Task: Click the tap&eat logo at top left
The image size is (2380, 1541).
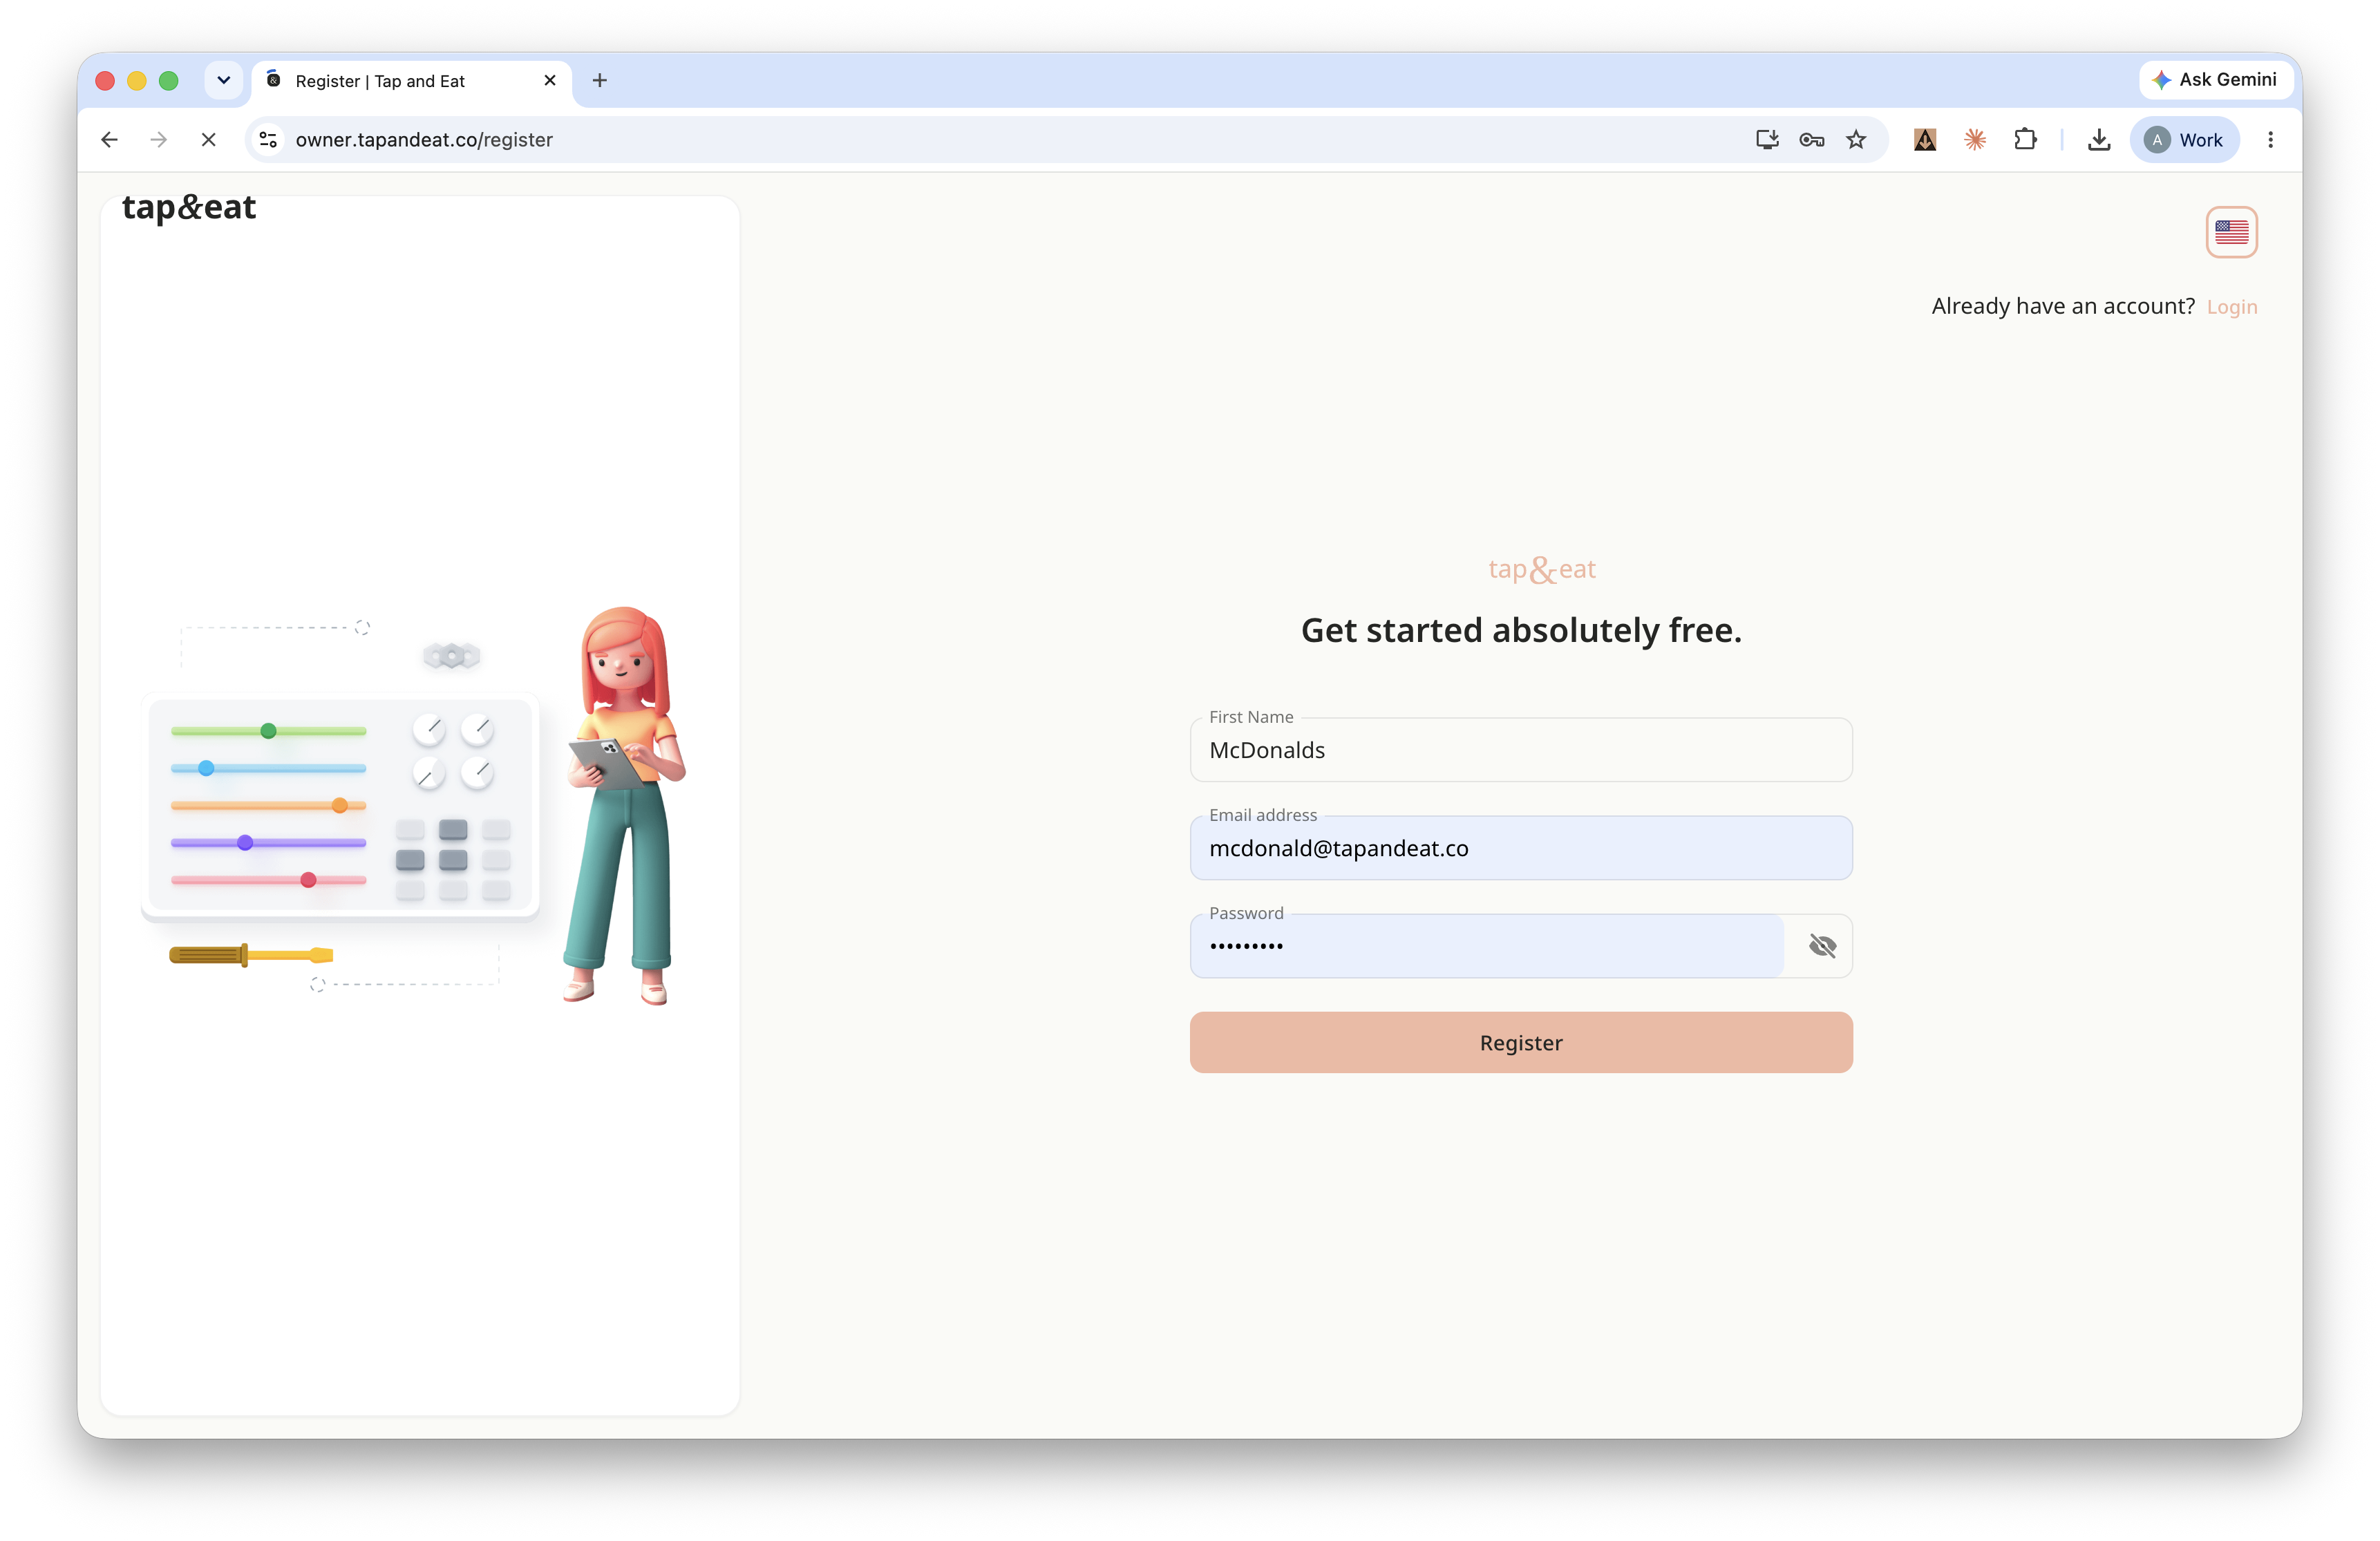Action: click(x=189, y=207)
